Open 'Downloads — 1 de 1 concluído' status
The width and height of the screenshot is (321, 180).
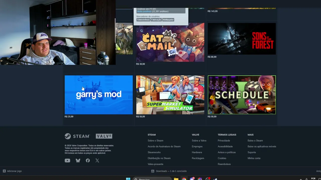pos(171,171)
